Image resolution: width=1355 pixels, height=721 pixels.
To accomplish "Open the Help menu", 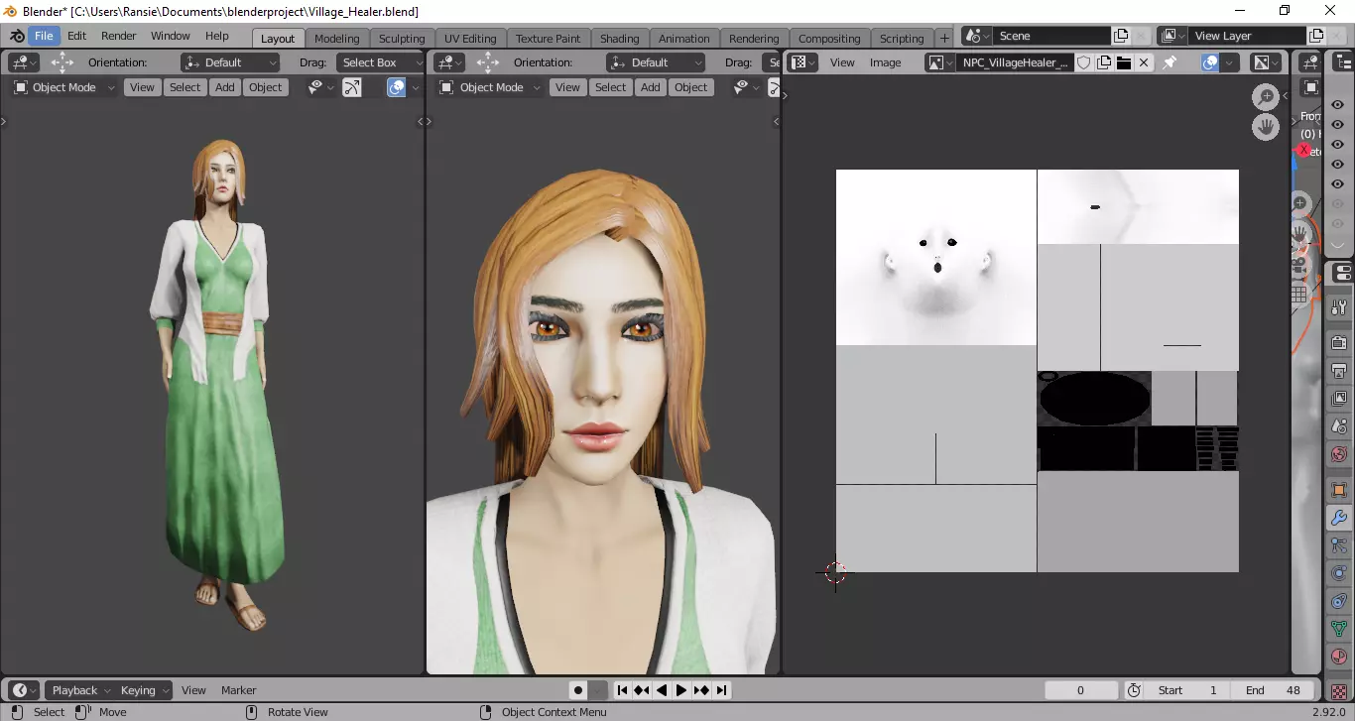I will tap(216, 36).
